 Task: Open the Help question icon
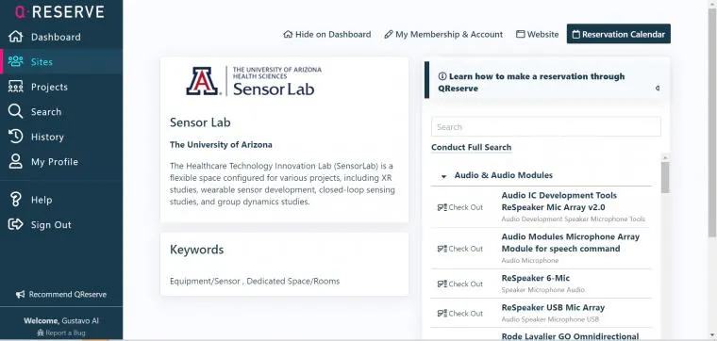pyautogui.click(x=15, y=200)
